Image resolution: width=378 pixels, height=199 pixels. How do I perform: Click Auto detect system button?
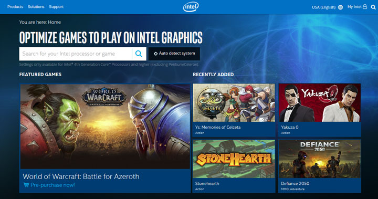tap(174, 54)
